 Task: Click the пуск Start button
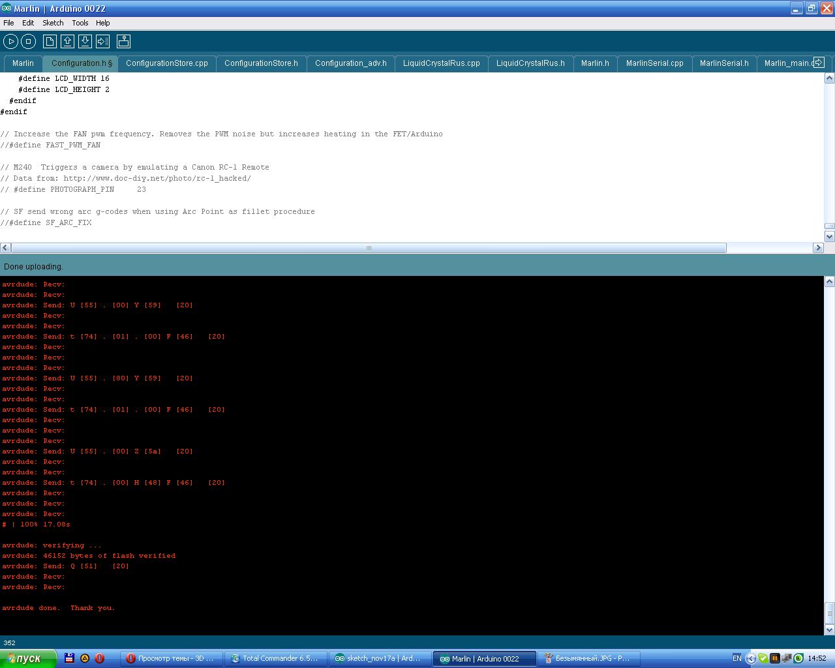tap(28, 658)
